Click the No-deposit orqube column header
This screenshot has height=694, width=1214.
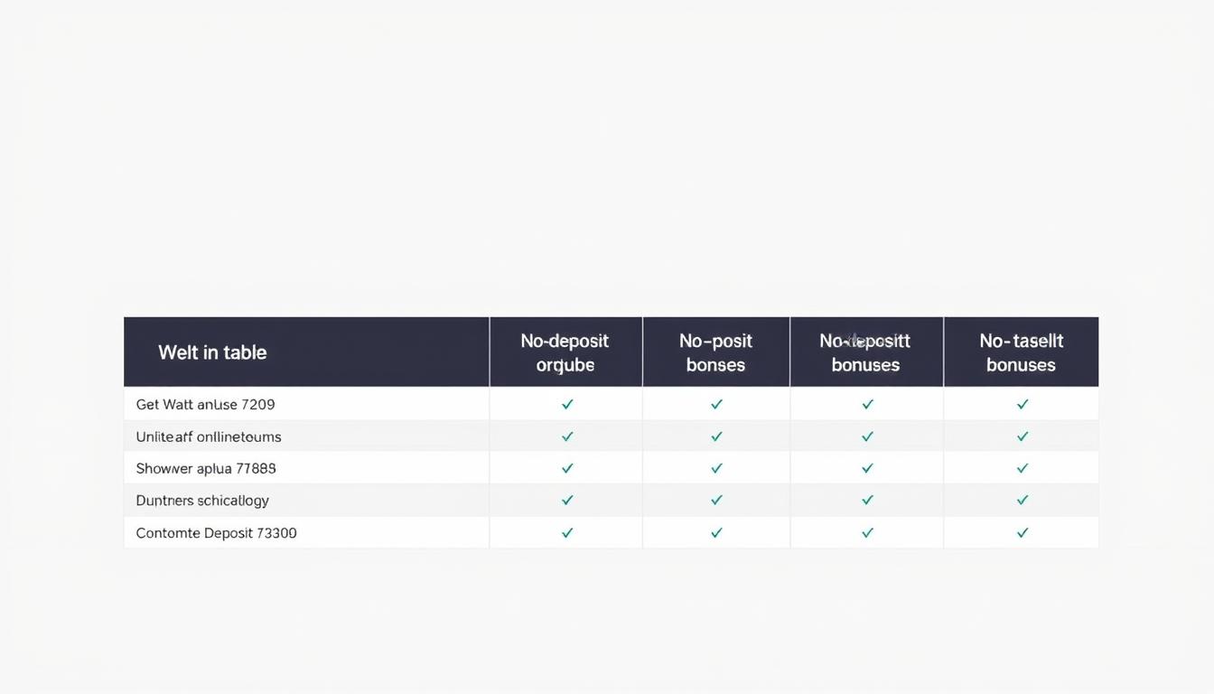(x=565, y=352)
